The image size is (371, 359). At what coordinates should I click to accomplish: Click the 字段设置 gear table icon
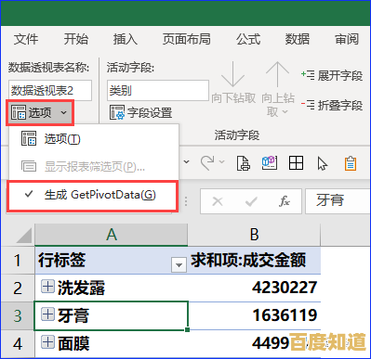pyautogui.click(x=117, y=112)
